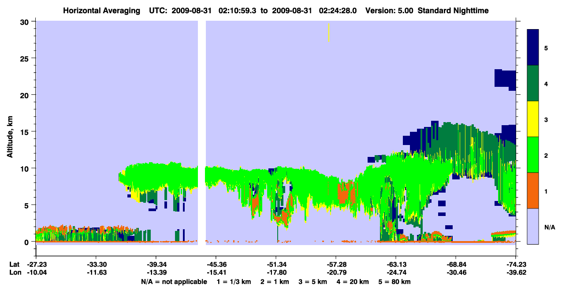Click 'Standard Nighttime' in the title

pyautogui.click(x=454, y=11)
